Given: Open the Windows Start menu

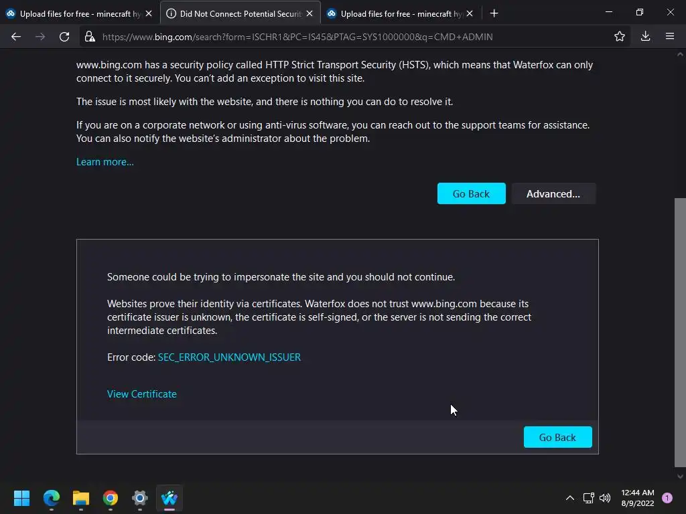Looking at the screenshot, I should [21, 498].
